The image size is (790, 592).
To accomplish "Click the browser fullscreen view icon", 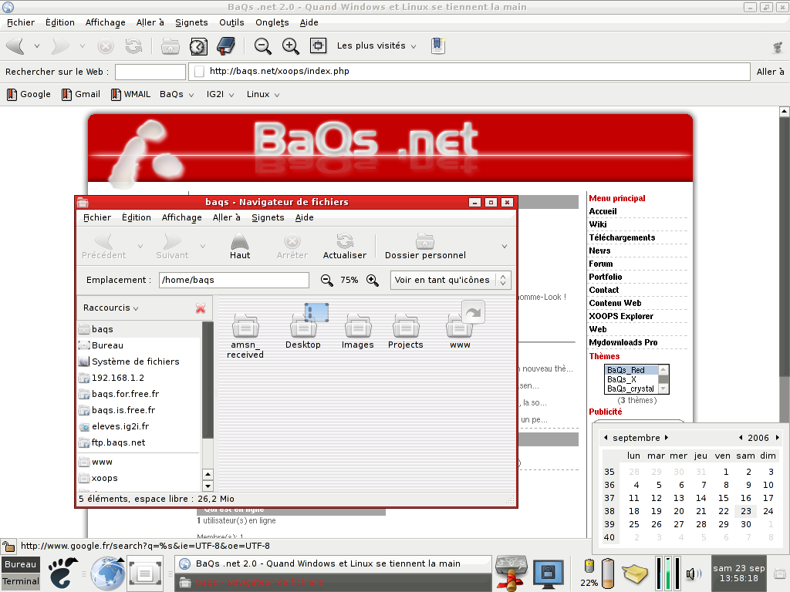I will pyautogui.click(x=318, y=45).
